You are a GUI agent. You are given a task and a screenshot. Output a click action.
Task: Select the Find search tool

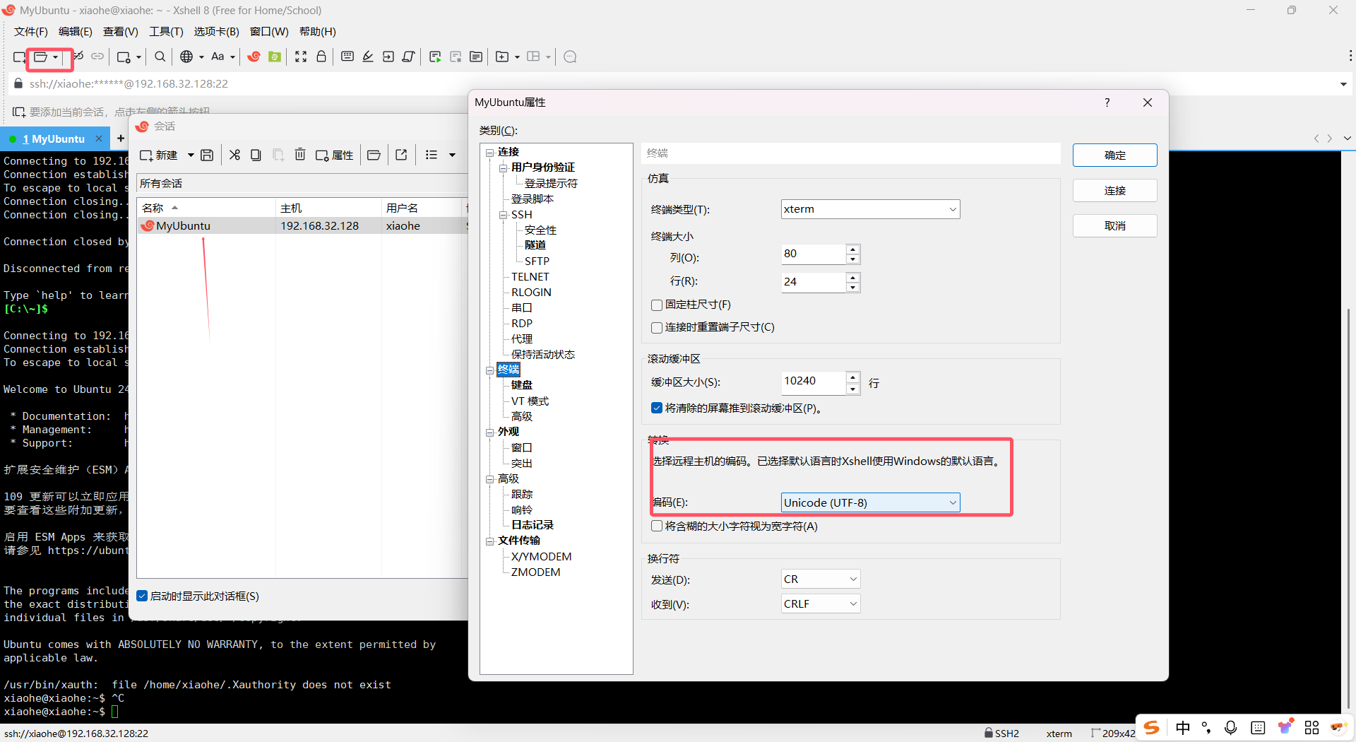tap(160, 57)
